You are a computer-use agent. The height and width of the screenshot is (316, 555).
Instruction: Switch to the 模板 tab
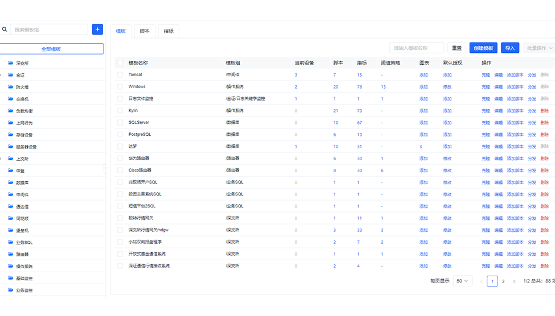pyautogui.click(x=121, y=31)
